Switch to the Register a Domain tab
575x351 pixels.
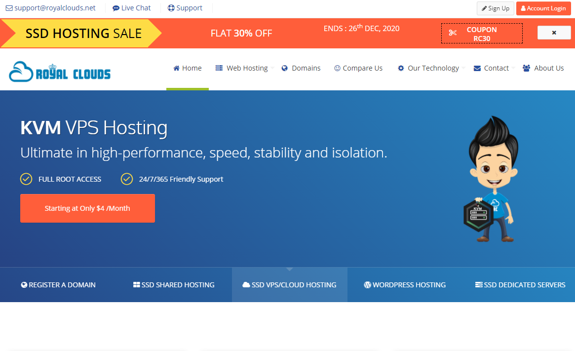pos(58,285)
